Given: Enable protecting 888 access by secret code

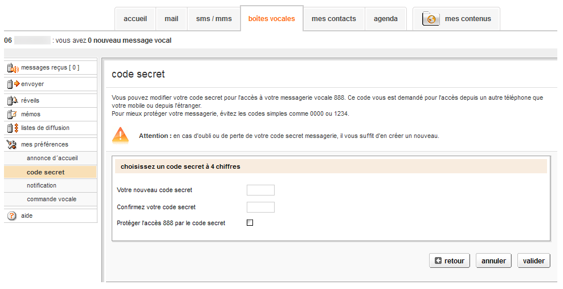Looking at the screenshot, I should click(x=250, y=223).
